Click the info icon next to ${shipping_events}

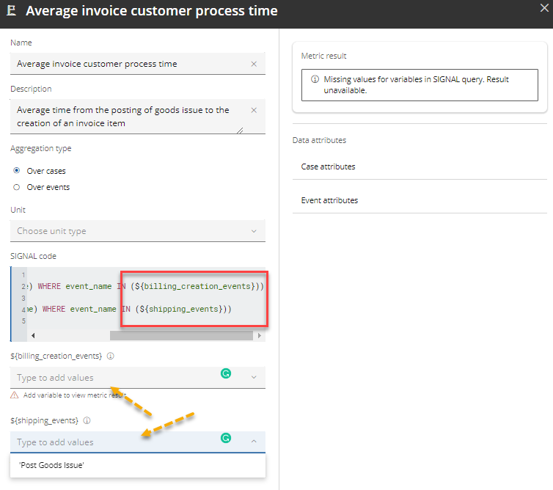pos(87,420)
